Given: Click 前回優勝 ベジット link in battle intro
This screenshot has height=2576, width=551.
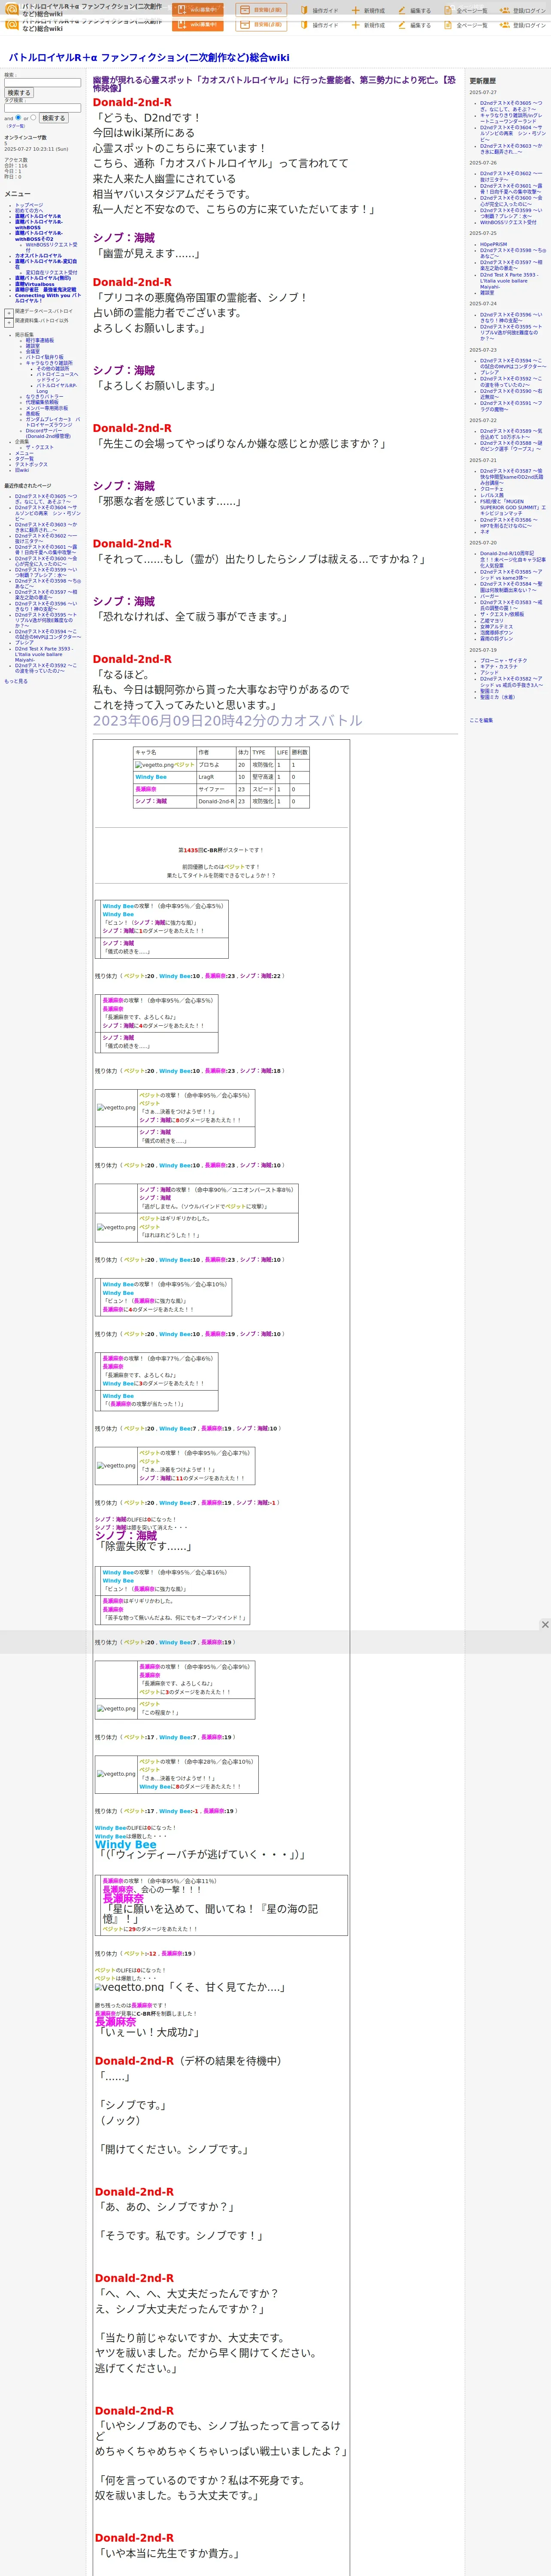Looking at the screenshot, I should point(233,867).
